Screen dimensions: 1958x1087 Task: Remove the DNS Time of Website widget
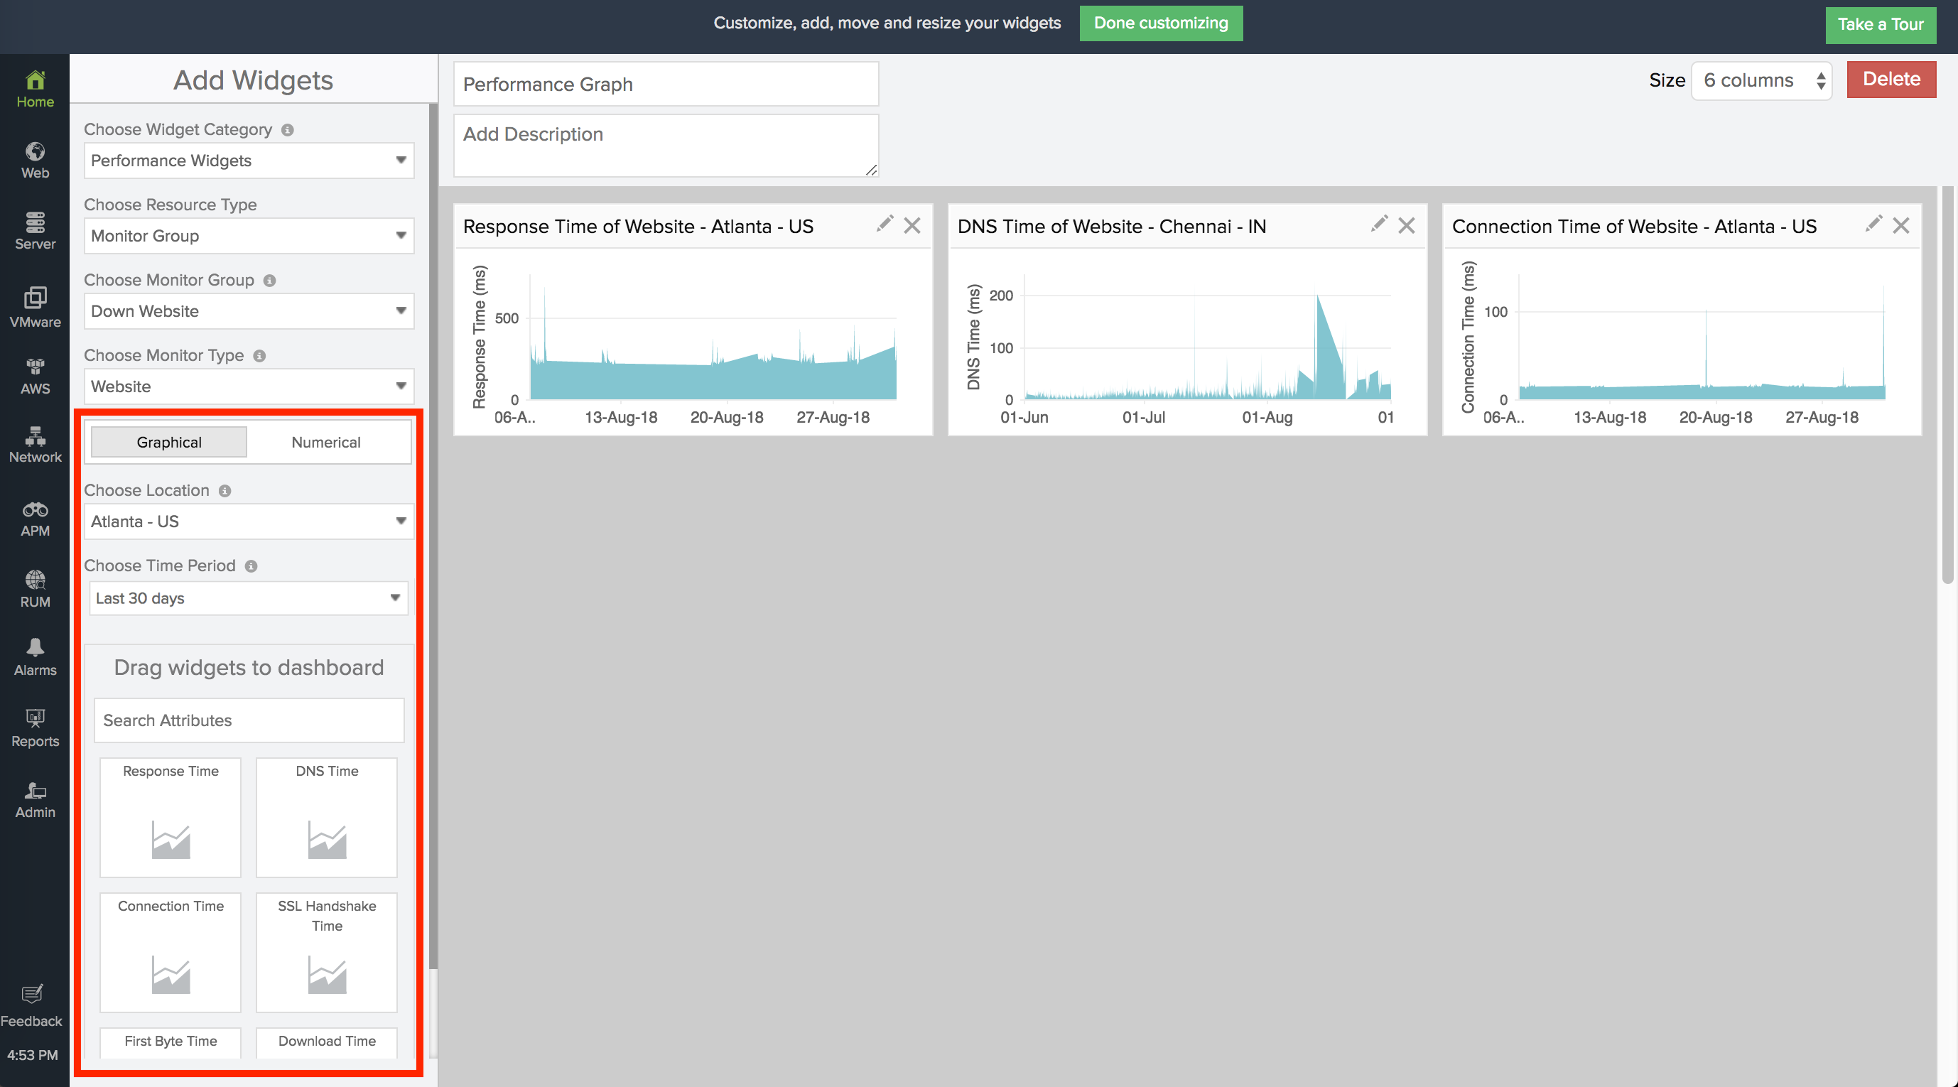point(1406,225)
